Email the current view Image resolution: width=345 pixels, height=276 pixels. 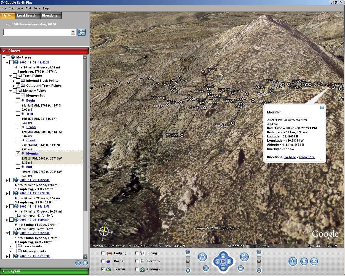pos(314,261)
